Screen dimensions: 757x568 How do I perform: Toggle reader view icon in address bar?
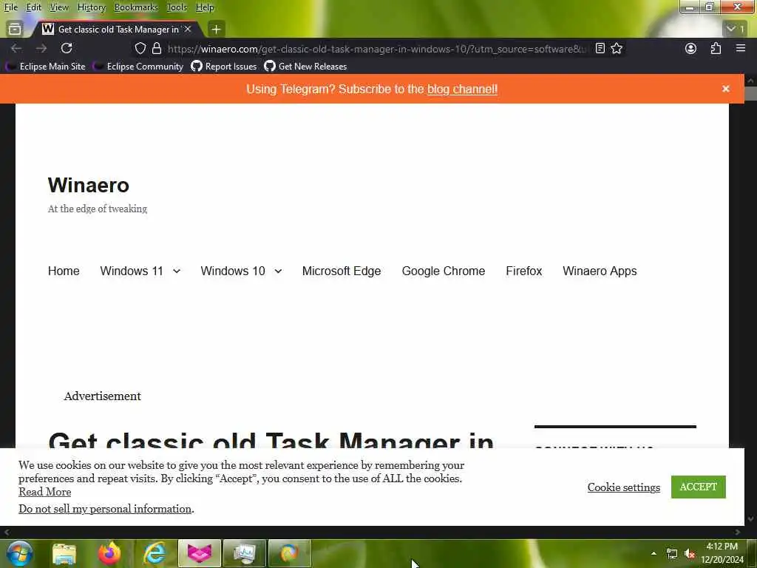pyautogui.click(x=600, y=48)
